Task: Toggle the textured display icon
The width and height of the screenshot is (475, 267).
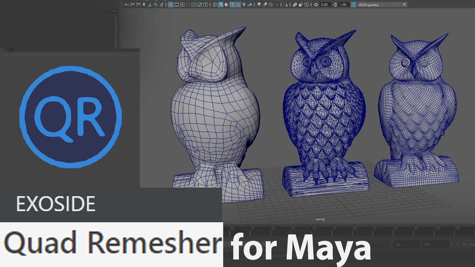Action: (x=238, y=5)
